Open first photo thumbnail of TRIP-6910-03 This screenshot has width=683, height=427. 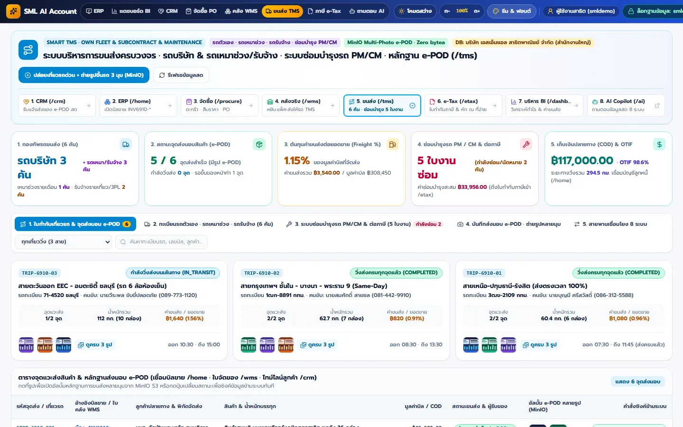[x=26, y=345]
